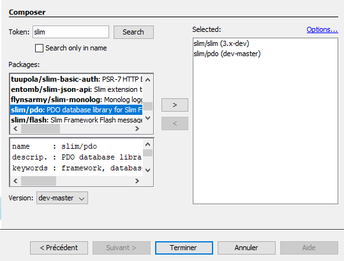Remove the package with the left arrow button

pyautogui.click(x=175, y=124)
